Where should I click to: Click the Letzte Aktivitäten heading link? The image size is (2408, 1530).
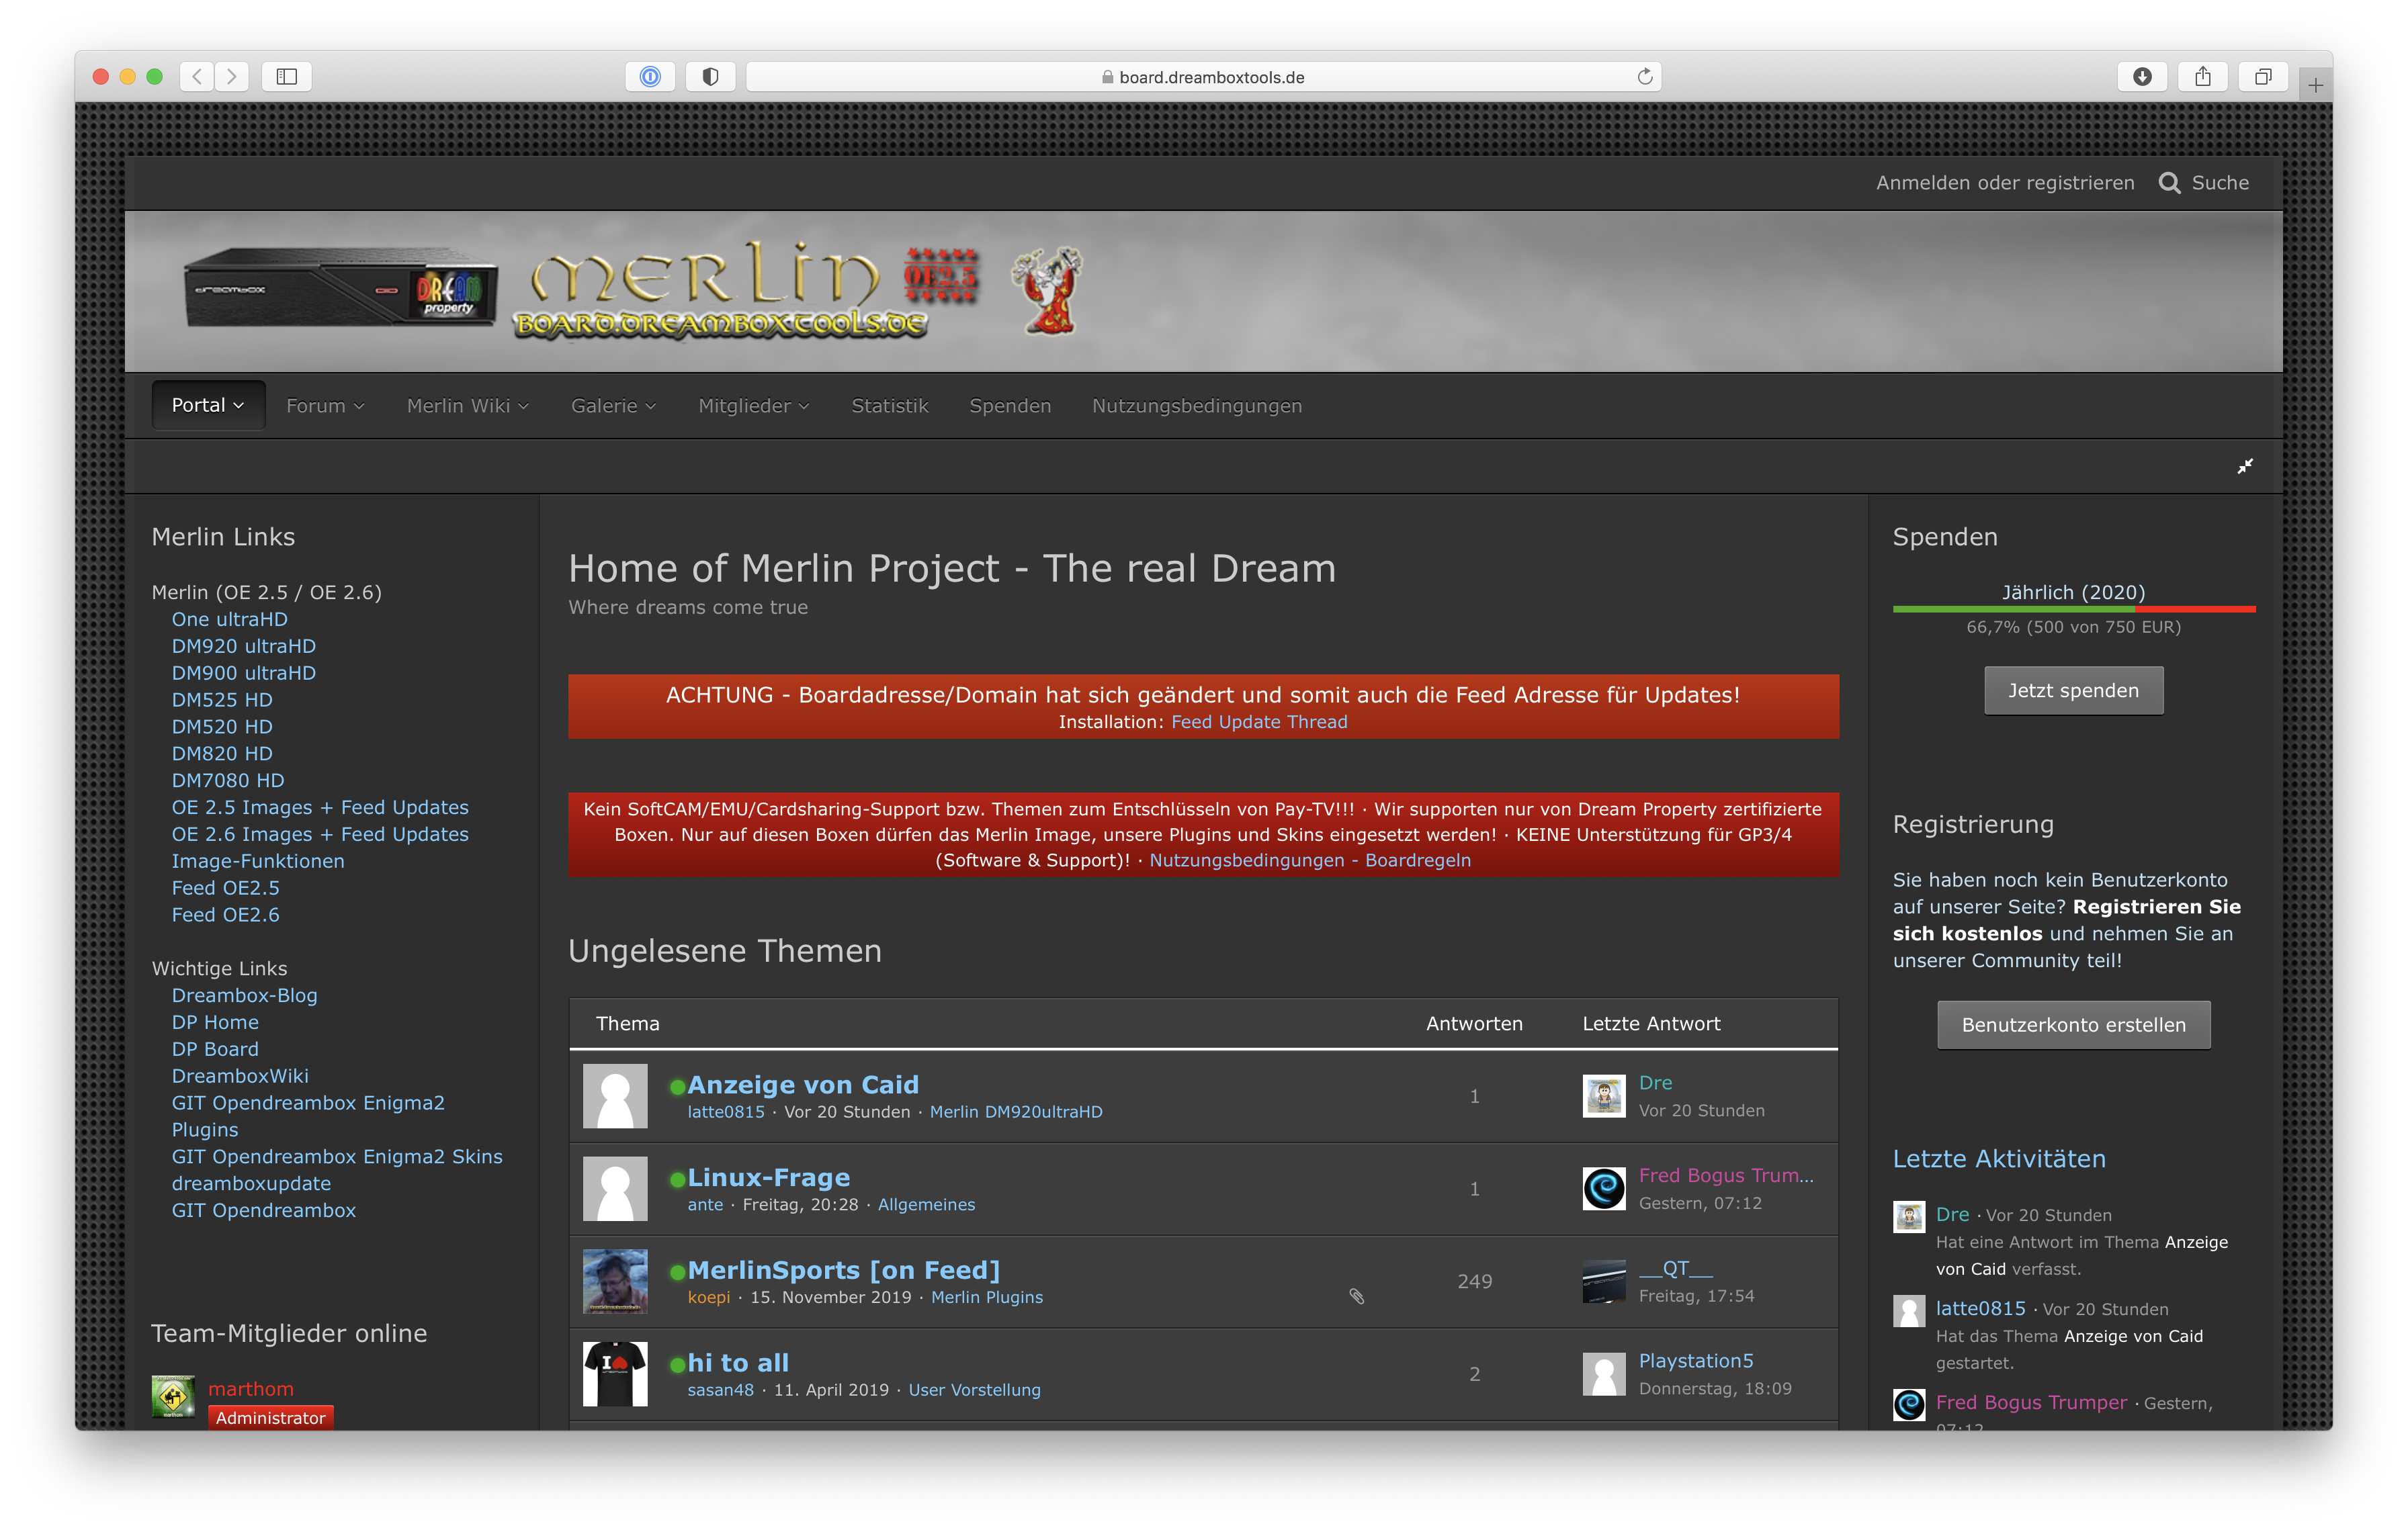pyautogui.click(x=1999, y=1159)
